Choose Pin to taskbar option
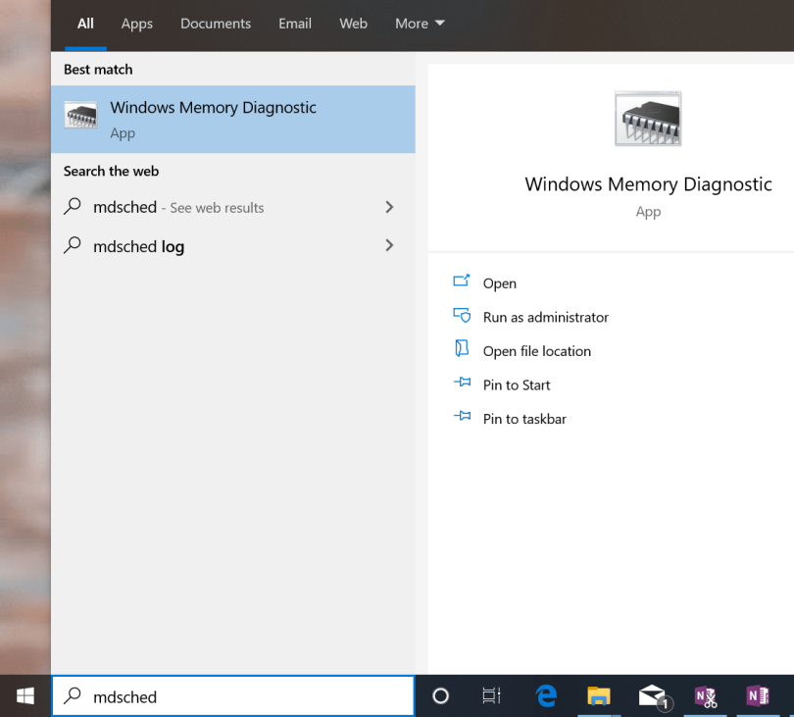Screen dimensions: 794x717 [523, 419]
